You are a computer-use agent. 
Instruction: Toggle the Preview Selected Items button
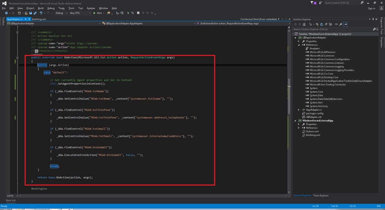(345, 24)
